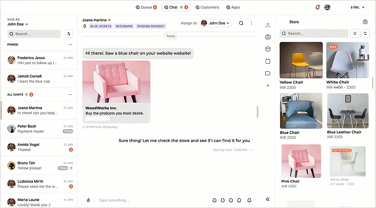This screenshot has height=208, width=376.
Task: Open the Customers tab
Action: [207, 7]
